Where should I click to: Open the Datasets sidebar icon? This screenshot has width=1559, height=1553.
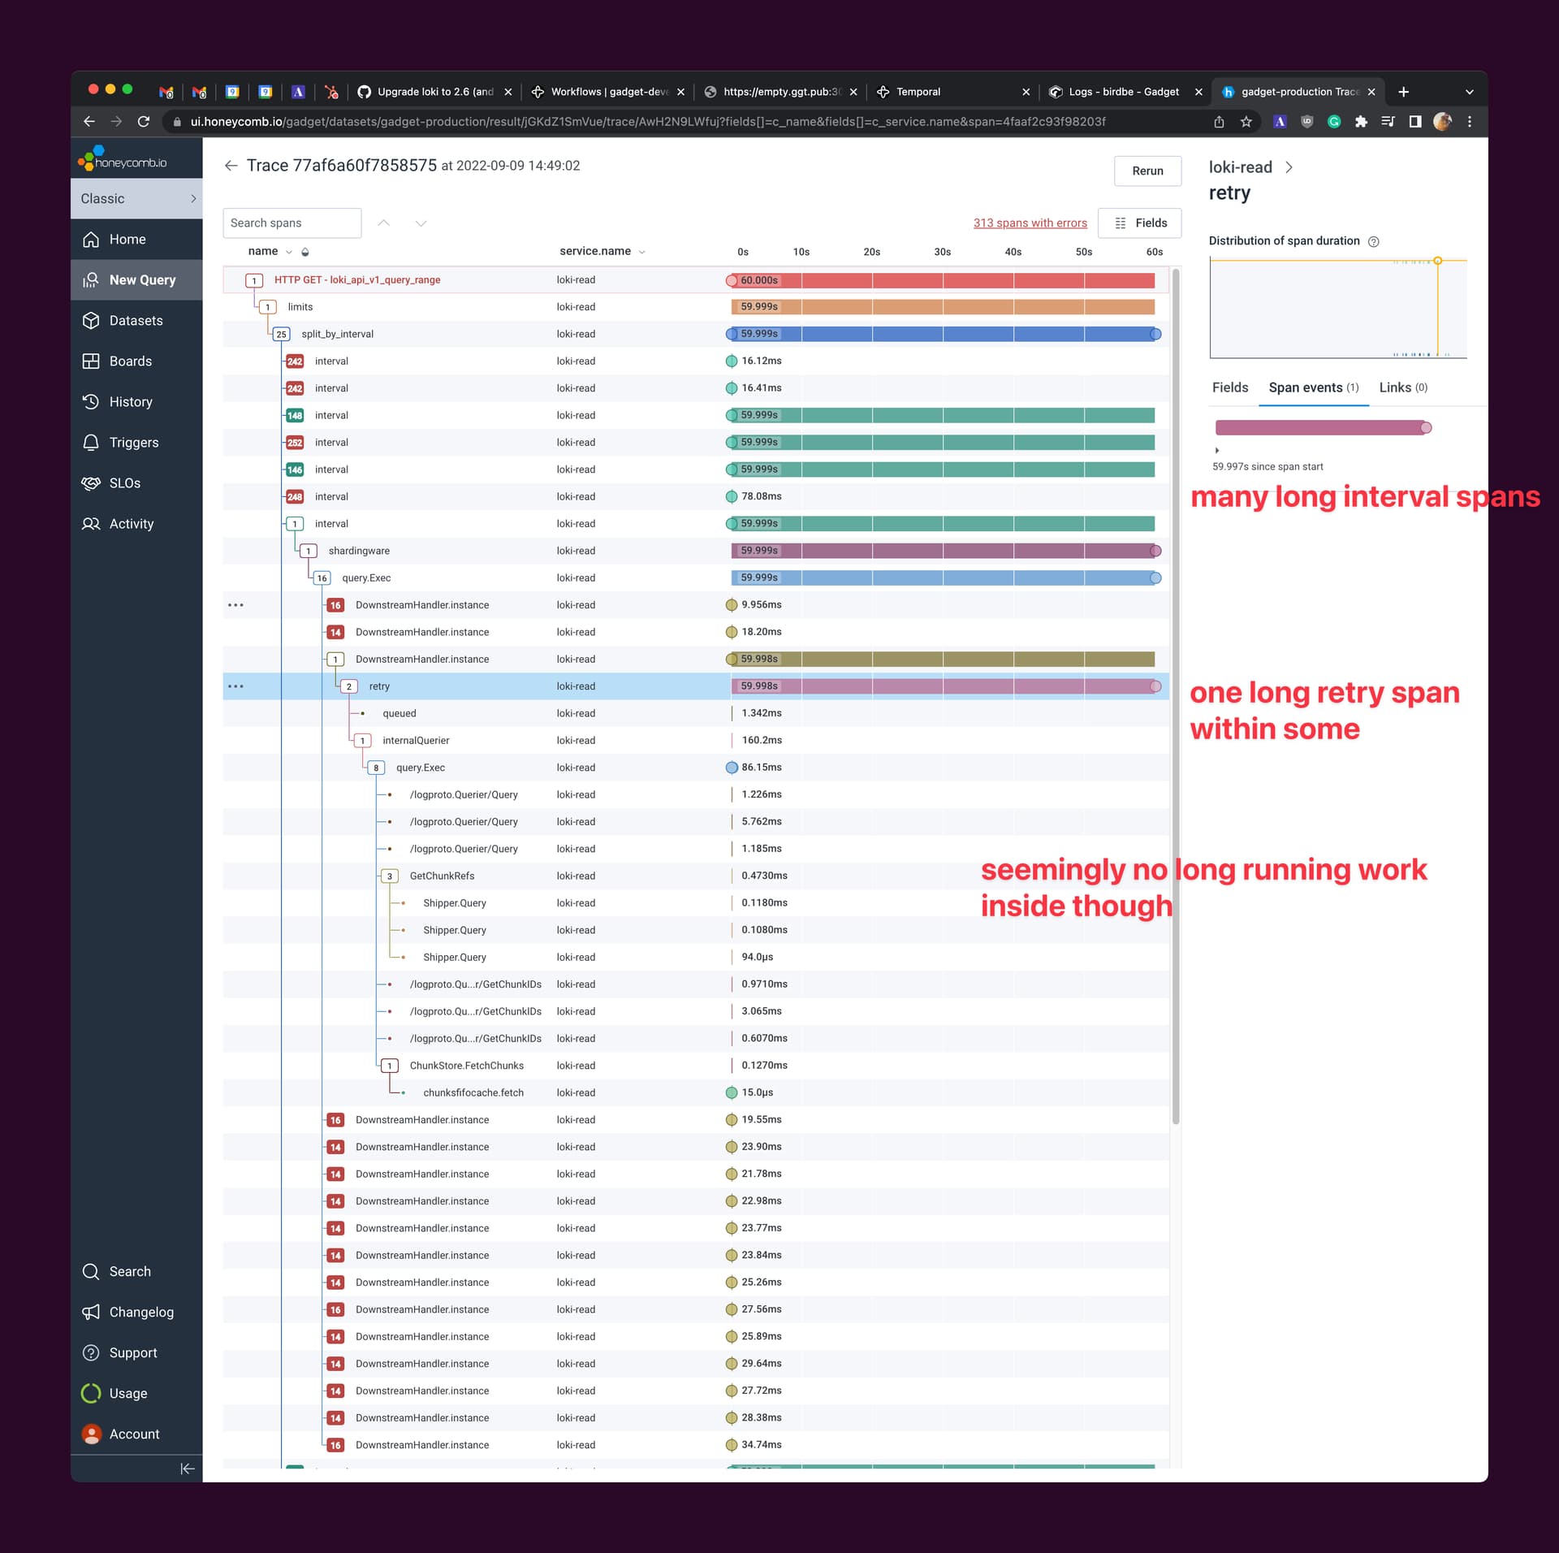tap(91, 321)
